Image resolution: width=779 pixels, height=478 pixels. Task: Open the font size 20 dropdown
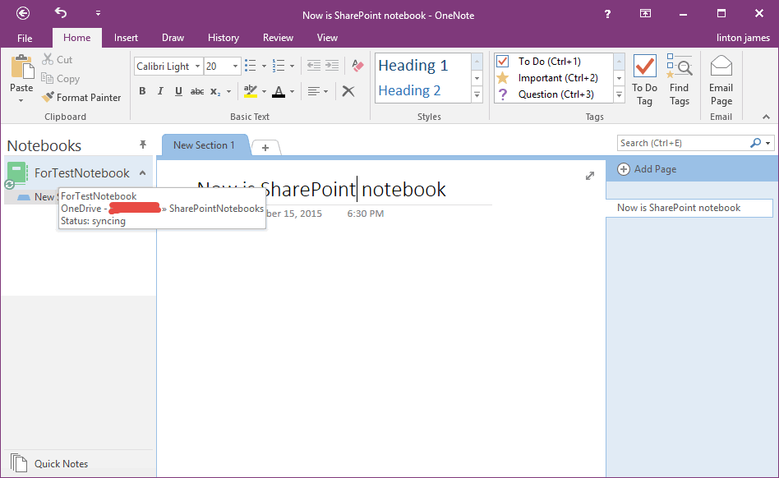236,66
